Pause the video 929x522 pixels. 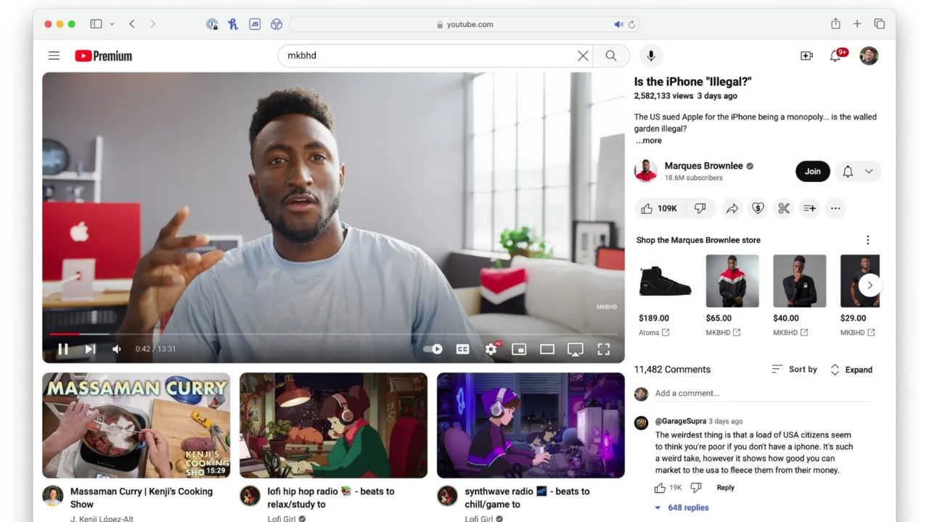(63, 349)
